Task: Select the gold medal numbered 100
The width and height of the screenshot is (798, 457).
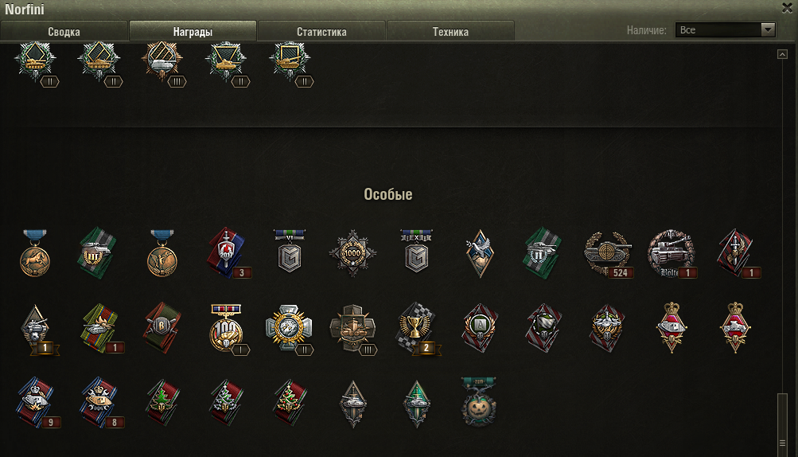Action: point(227,329)
